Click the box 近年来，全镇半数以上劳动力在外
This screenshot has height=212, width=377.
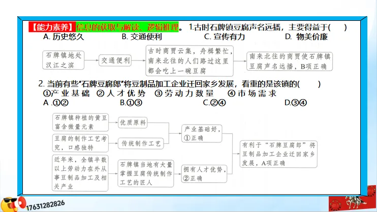tap(80, 173)
